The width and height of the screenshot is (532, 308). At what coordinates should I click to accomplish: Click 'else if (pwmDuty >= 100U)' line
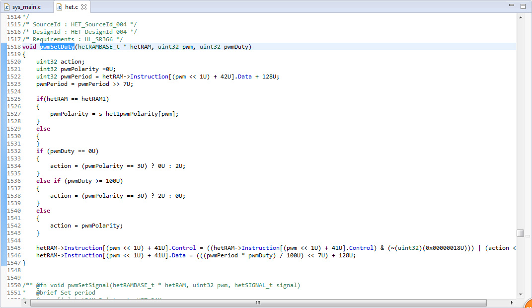[80, 181]
